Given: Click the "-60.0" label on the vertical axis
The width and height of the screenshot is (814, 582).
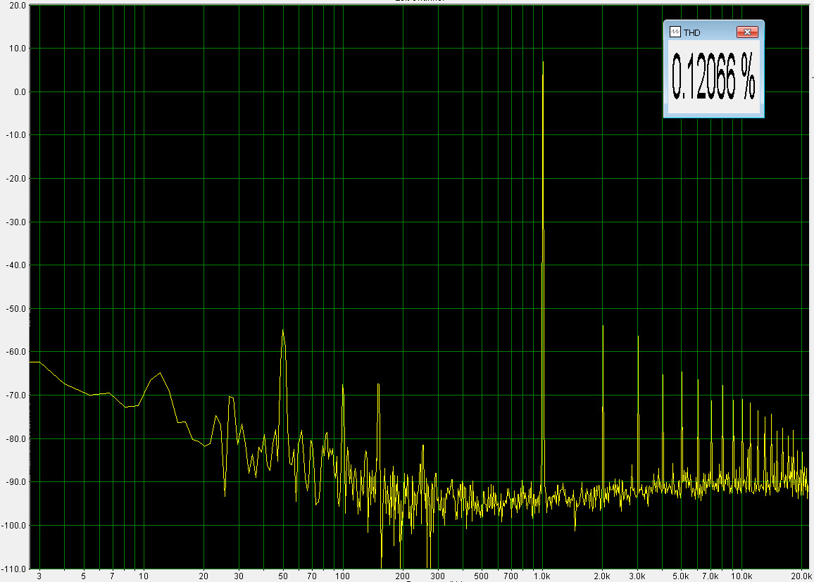Looking at the screenshot, I should pyautogui.click(x=16, y=352).
